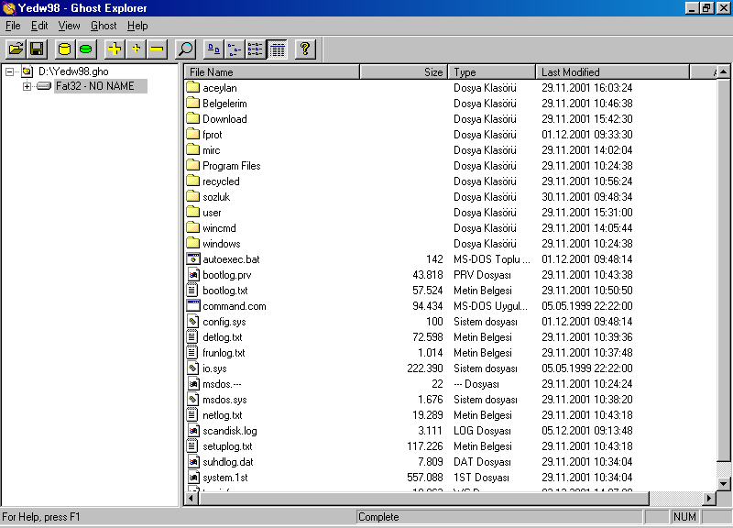Select the setuplog.txt file name

click(x=227, y=446)
